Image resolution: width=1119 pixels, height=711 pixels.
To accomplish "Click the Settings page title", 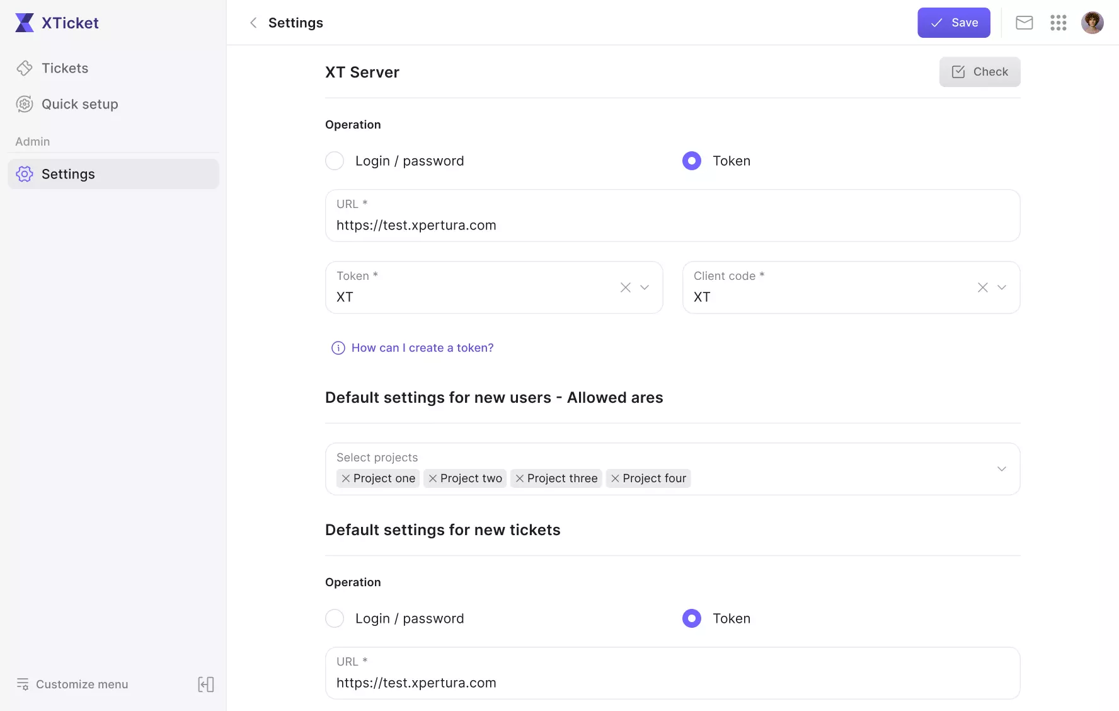I will pyautogui.click(x=296, y=23).
